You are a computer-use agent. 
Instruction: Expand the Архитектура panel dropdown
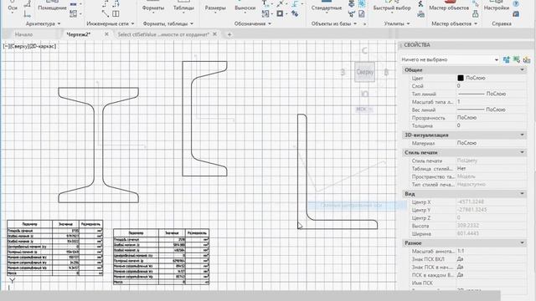59,23
